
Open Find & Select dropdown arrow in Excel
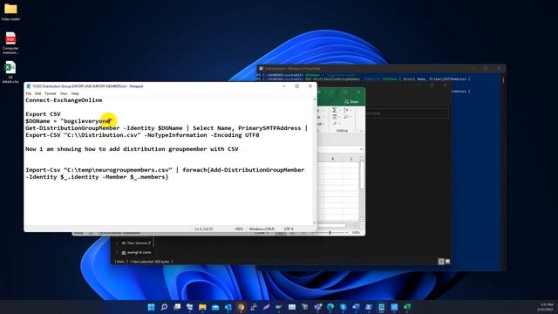[x=350, y=117]
